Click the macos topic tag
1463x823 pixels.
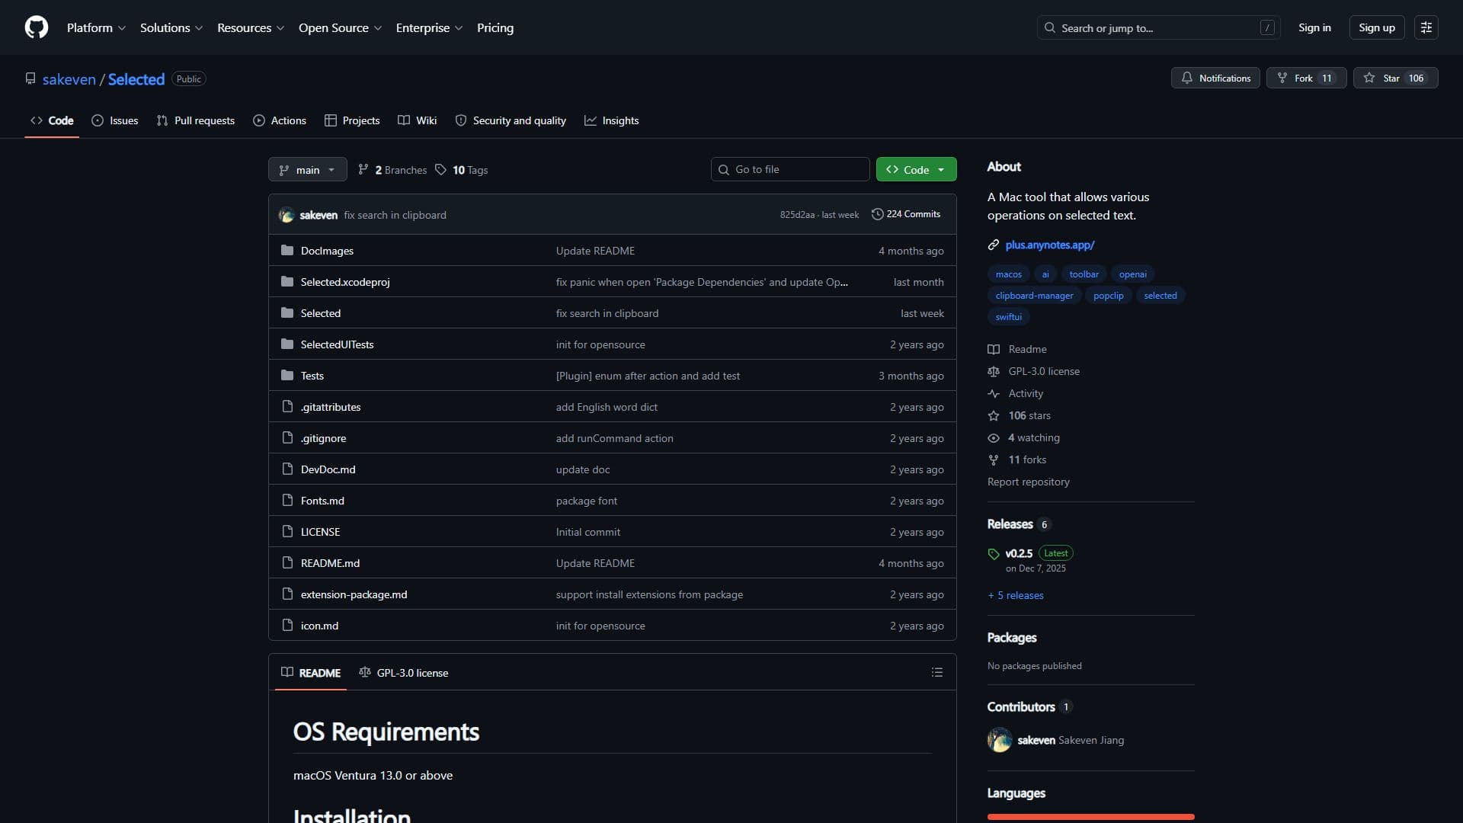[1008, 274]
